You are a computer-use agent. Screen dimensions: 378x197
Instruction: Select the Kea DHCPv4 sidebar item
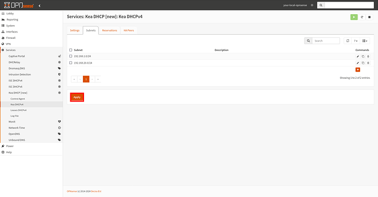31,105
